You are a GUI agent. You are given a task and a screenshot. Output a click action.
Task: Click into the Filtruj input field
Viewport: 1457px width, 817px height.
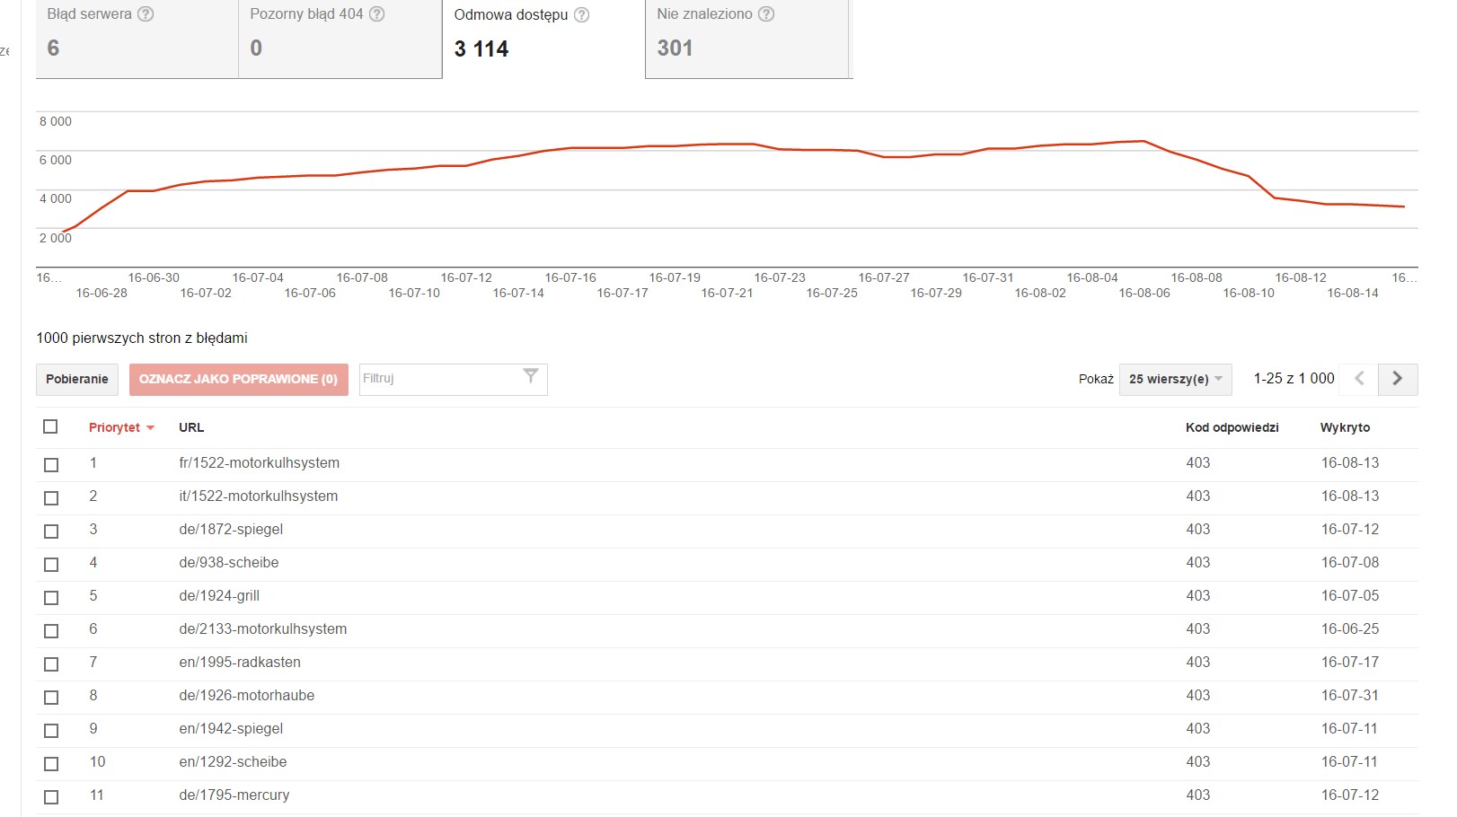pos(438,379)
